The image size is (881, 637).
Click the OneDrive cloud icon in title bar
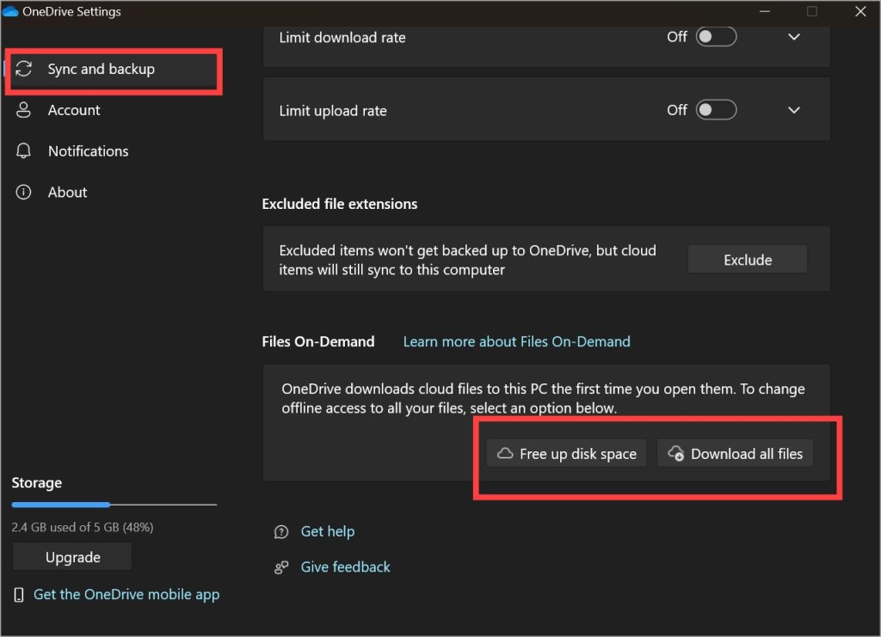point(10,12)
